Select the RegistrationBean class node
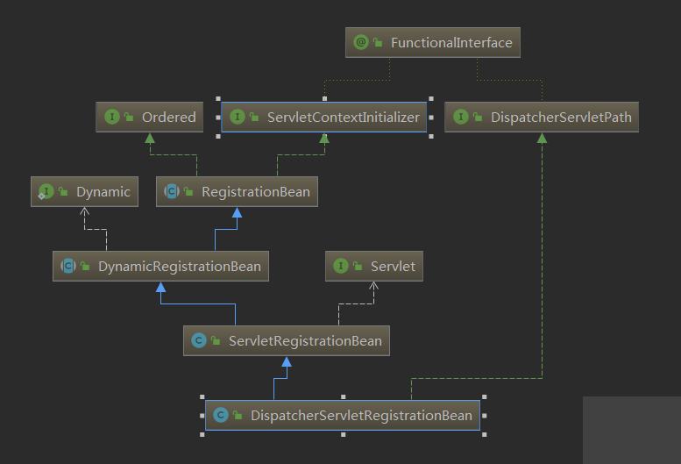This screenshot has height=464, width=681. [x=238, y=191]
